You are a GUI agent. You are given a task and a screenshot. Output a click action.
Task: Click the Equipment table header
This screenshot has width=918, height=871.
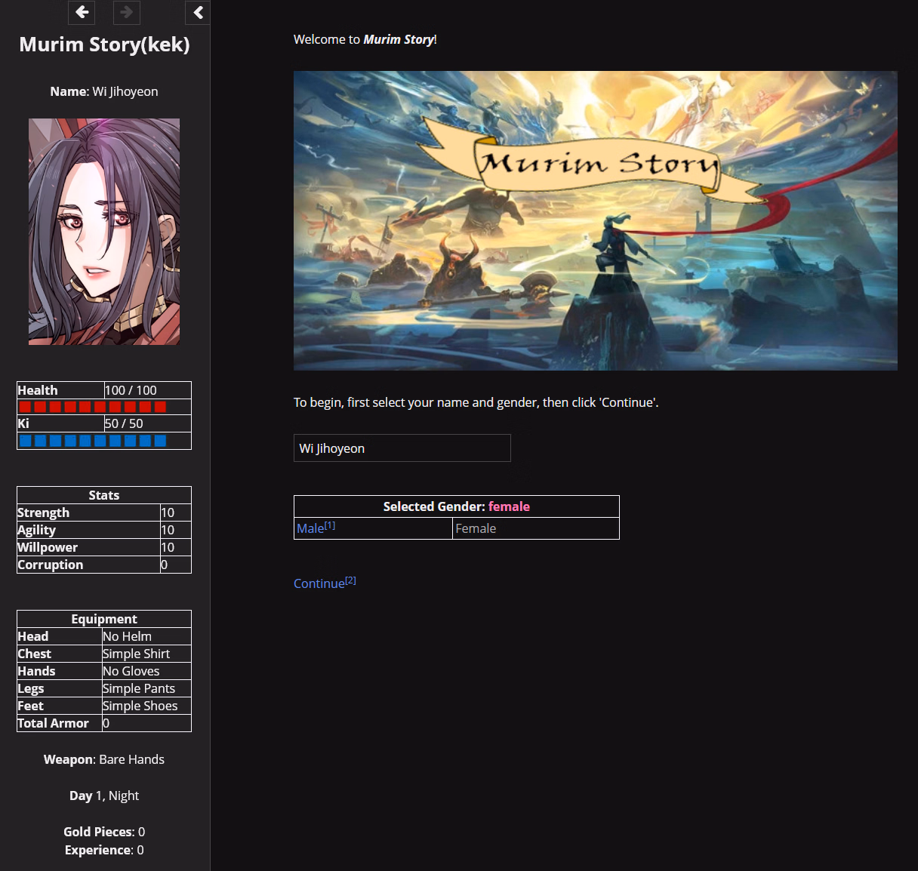pos(104,619)
